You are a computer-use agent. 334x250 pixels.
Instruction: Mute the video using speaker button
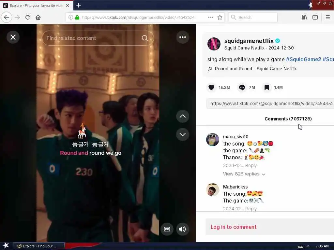click(x=183, y=229)
